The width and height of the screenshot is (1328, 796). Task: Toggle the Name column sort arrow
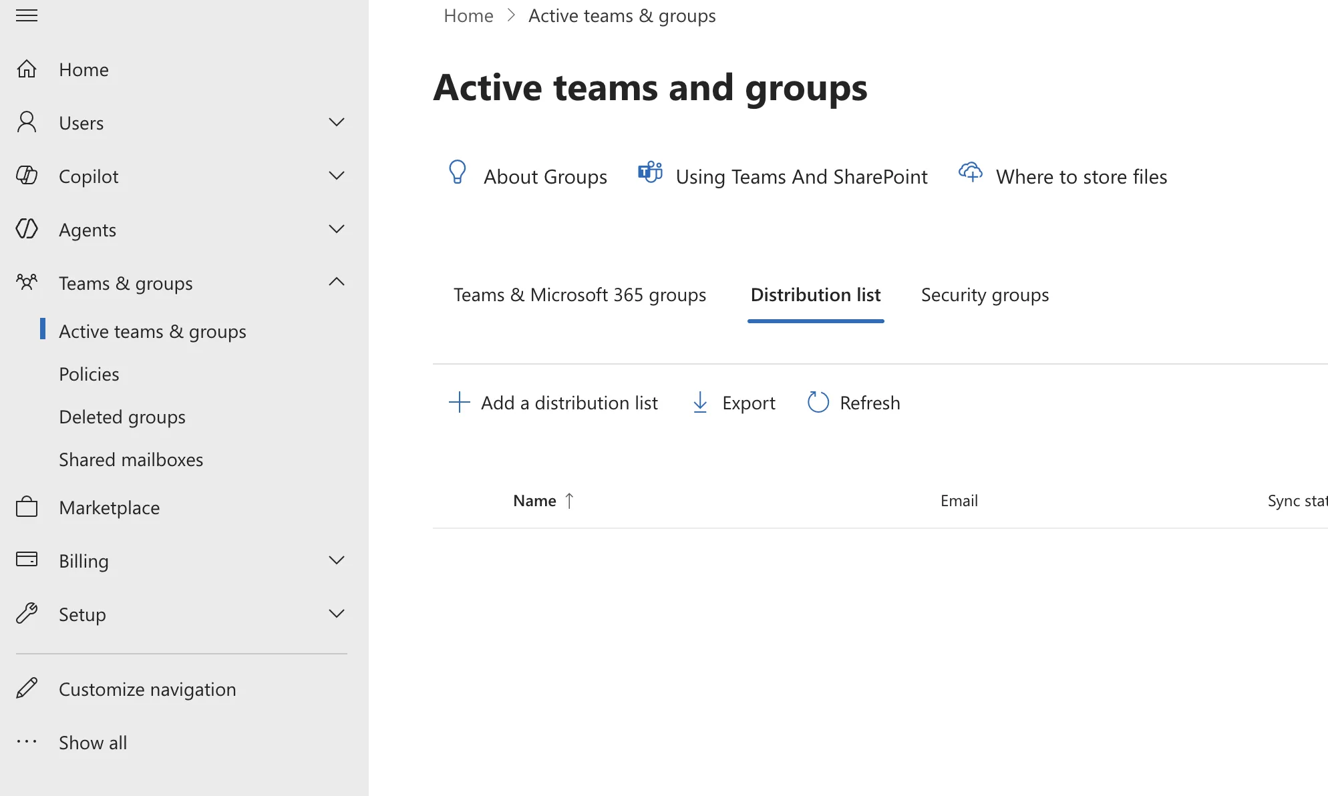point(569,501)
